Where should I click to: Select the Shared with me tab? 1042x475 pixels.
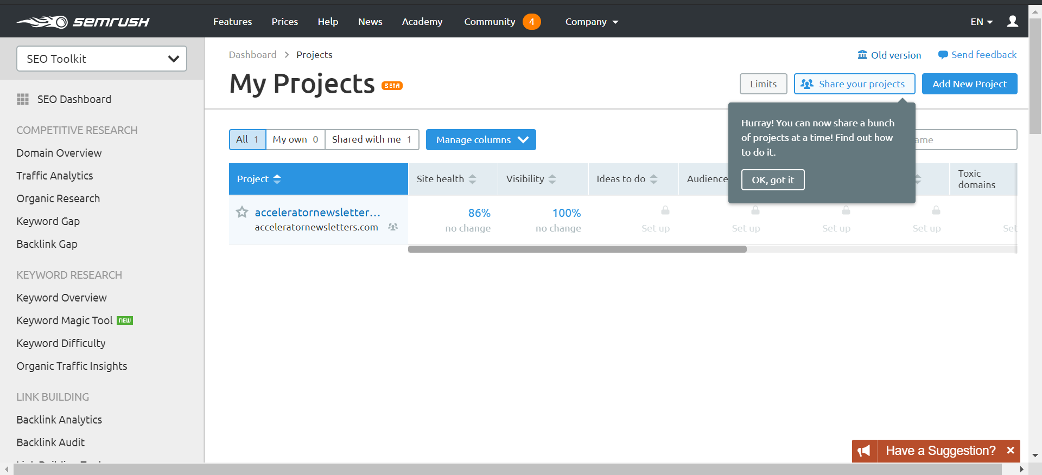(x=372, y=139)
